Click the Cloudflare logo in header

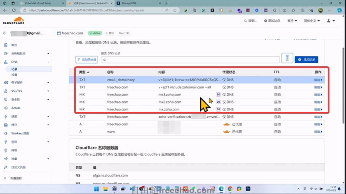pyautogui.click(x=13, y=20)
